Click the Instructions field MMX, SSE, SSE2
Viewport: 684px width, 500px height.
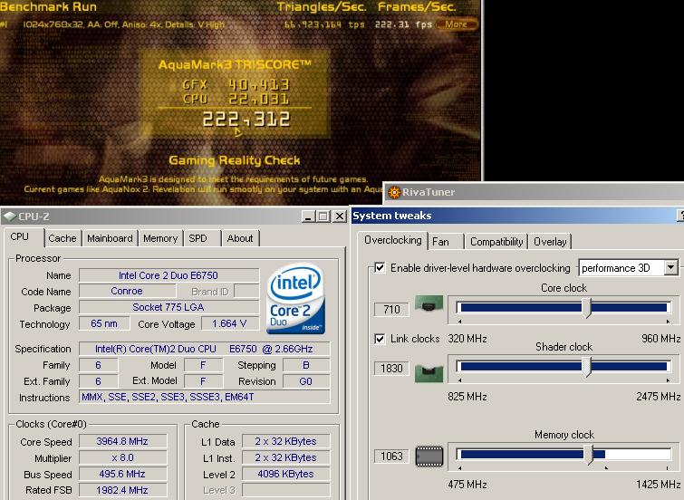[204, 397]
